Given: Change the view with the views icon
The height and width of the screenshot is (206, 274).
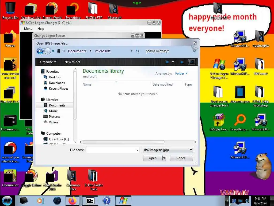Looking at the screenshot, I should tap(167, 62).
